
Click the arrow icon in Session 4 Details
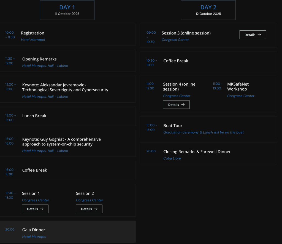pos(183,105)
